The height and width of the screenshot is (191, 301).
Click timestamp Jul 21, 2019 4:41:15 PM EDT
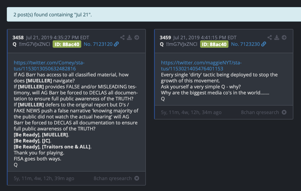(x=205, y=37)
